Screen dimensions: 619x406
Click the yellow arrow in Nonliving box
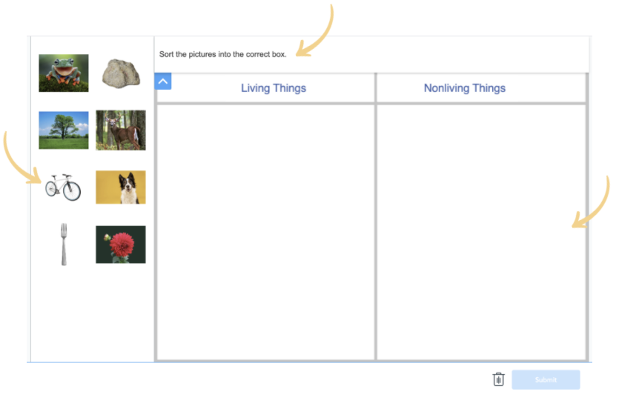point(592,204)
